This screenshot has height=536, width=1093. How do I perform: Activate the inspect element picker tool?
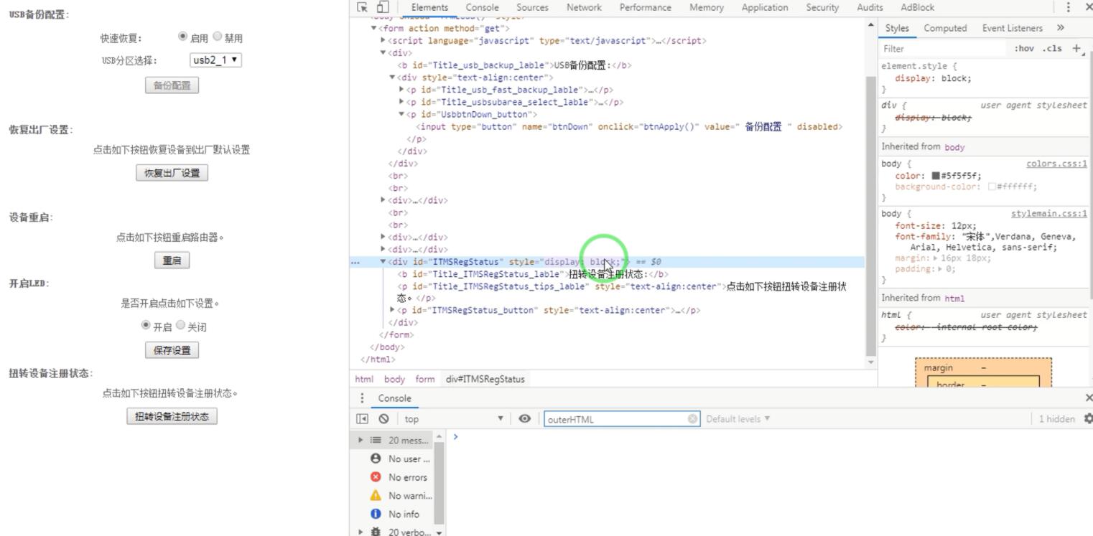point(362,7)
